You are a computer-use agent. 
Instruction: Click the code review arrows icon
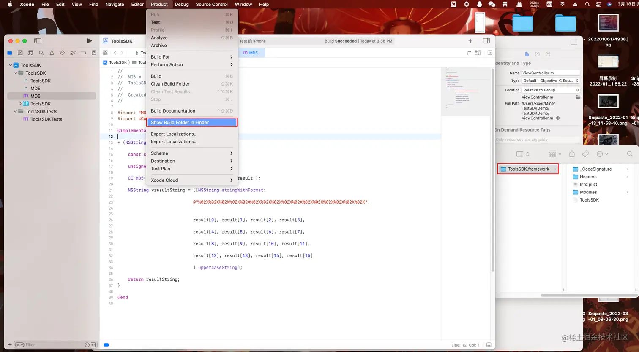[x=469, y=53]
